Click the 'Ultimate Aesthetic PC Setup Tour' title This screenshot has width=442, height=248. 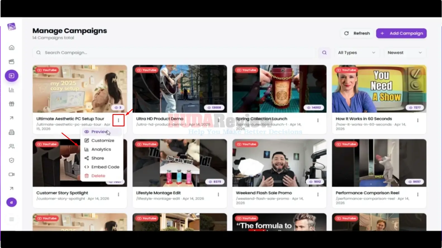click(70, 119)
